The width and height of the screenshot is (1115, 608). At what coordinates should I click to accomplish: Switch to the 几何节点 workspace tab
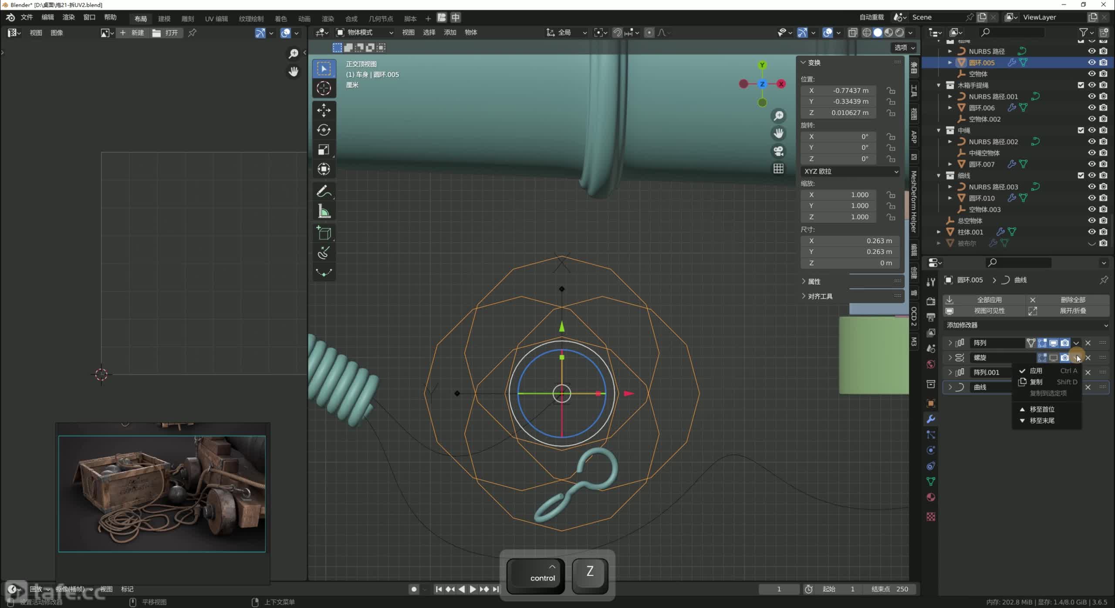pyautogui.click(x=381, y=18)
